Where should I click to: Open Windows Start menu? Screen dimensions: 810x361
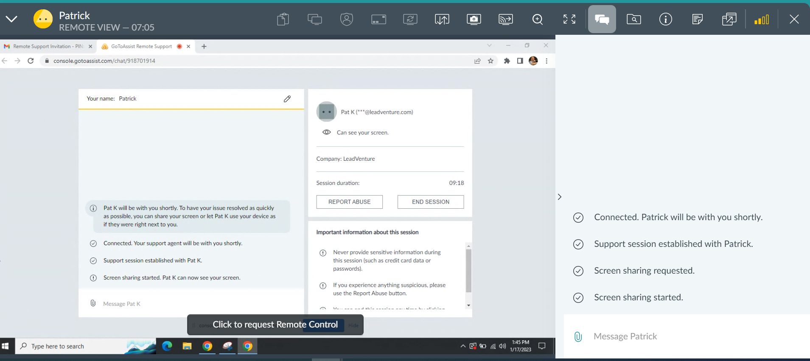5,346
